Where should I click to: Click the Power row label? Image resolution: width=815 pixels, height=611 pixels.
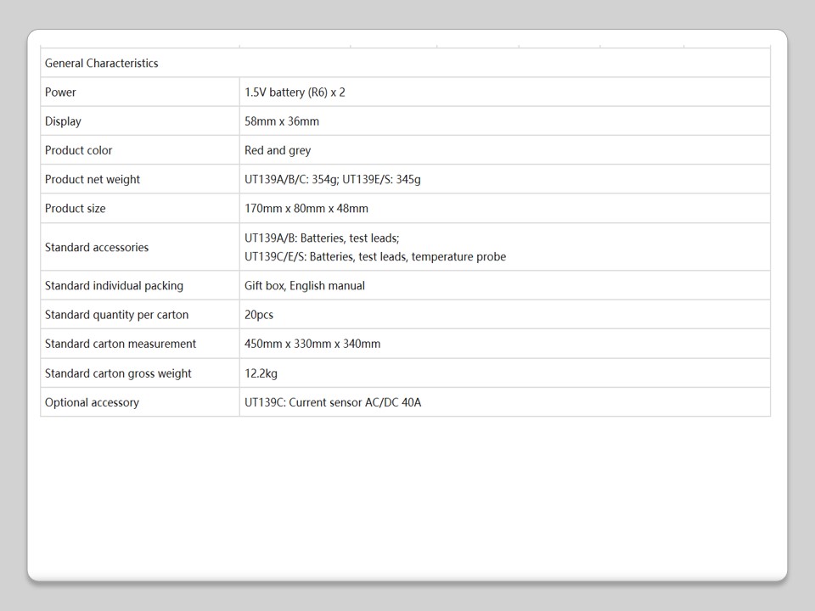(60, 92)
